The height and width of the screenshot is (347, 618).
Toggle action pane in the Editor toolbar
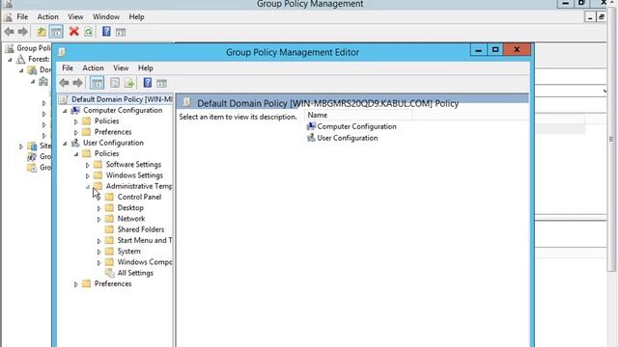coord(161,84)
